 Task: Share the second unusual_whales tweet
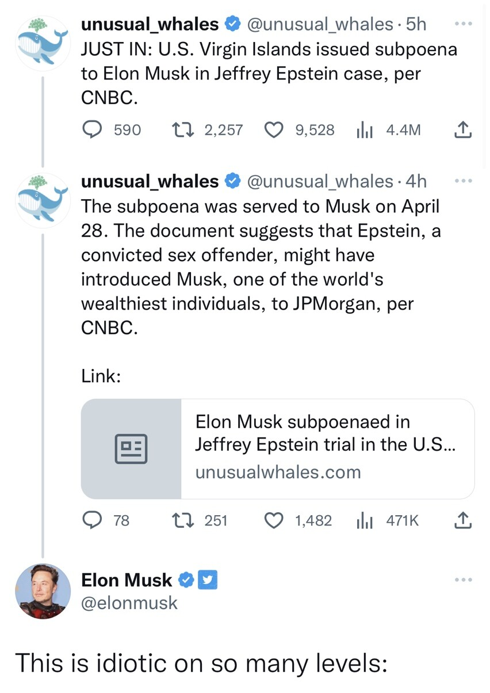(463, 521)
